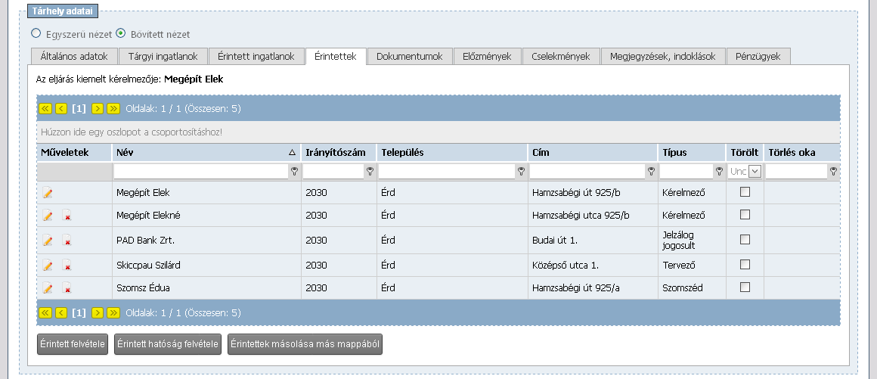Image resolution: width=877 pixels, height=379 pixels.
Task: Click the Település filter input field
Action: click(x=447, y=171)
